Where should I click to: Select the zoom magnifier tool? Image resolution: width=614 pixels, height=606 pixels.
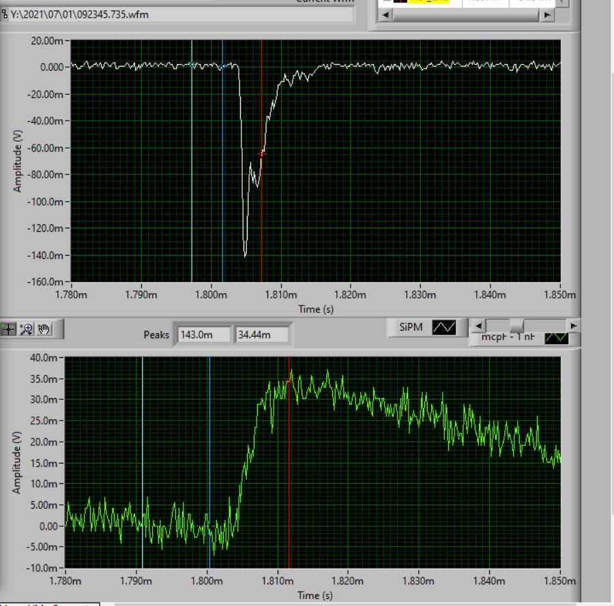[27, 329]
